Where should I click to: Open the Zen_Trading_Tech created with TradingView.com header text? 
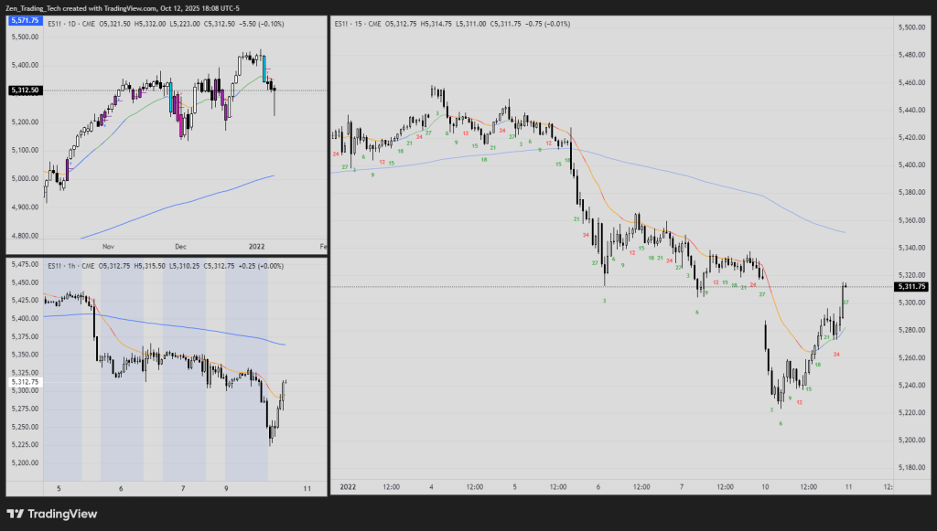132,8
